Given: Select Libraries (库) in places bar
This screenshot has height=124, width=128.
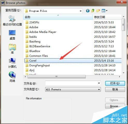Looking at the screenshot, I should 12,49.
